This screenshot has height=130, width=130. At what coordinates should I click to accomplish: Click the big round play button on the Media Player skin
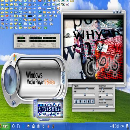[10, 80]
